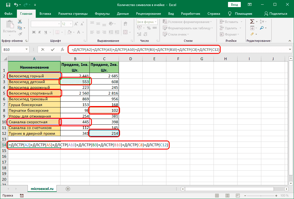Click the Вход sign-in button

pyautogui.click(x=234, y=5)
